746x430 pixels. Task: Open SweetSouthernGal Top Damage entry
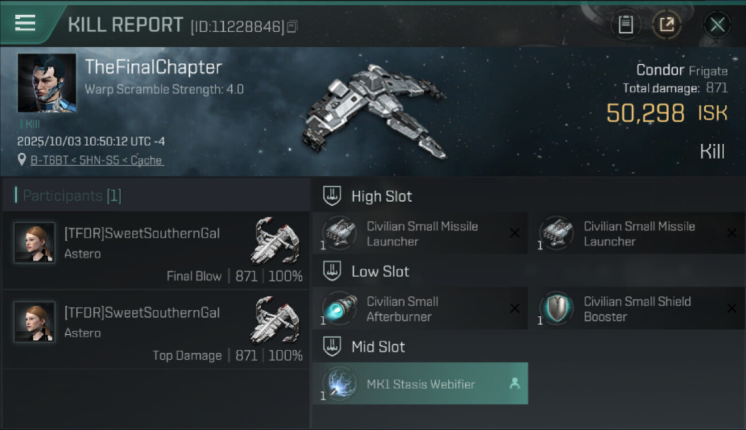156,330
